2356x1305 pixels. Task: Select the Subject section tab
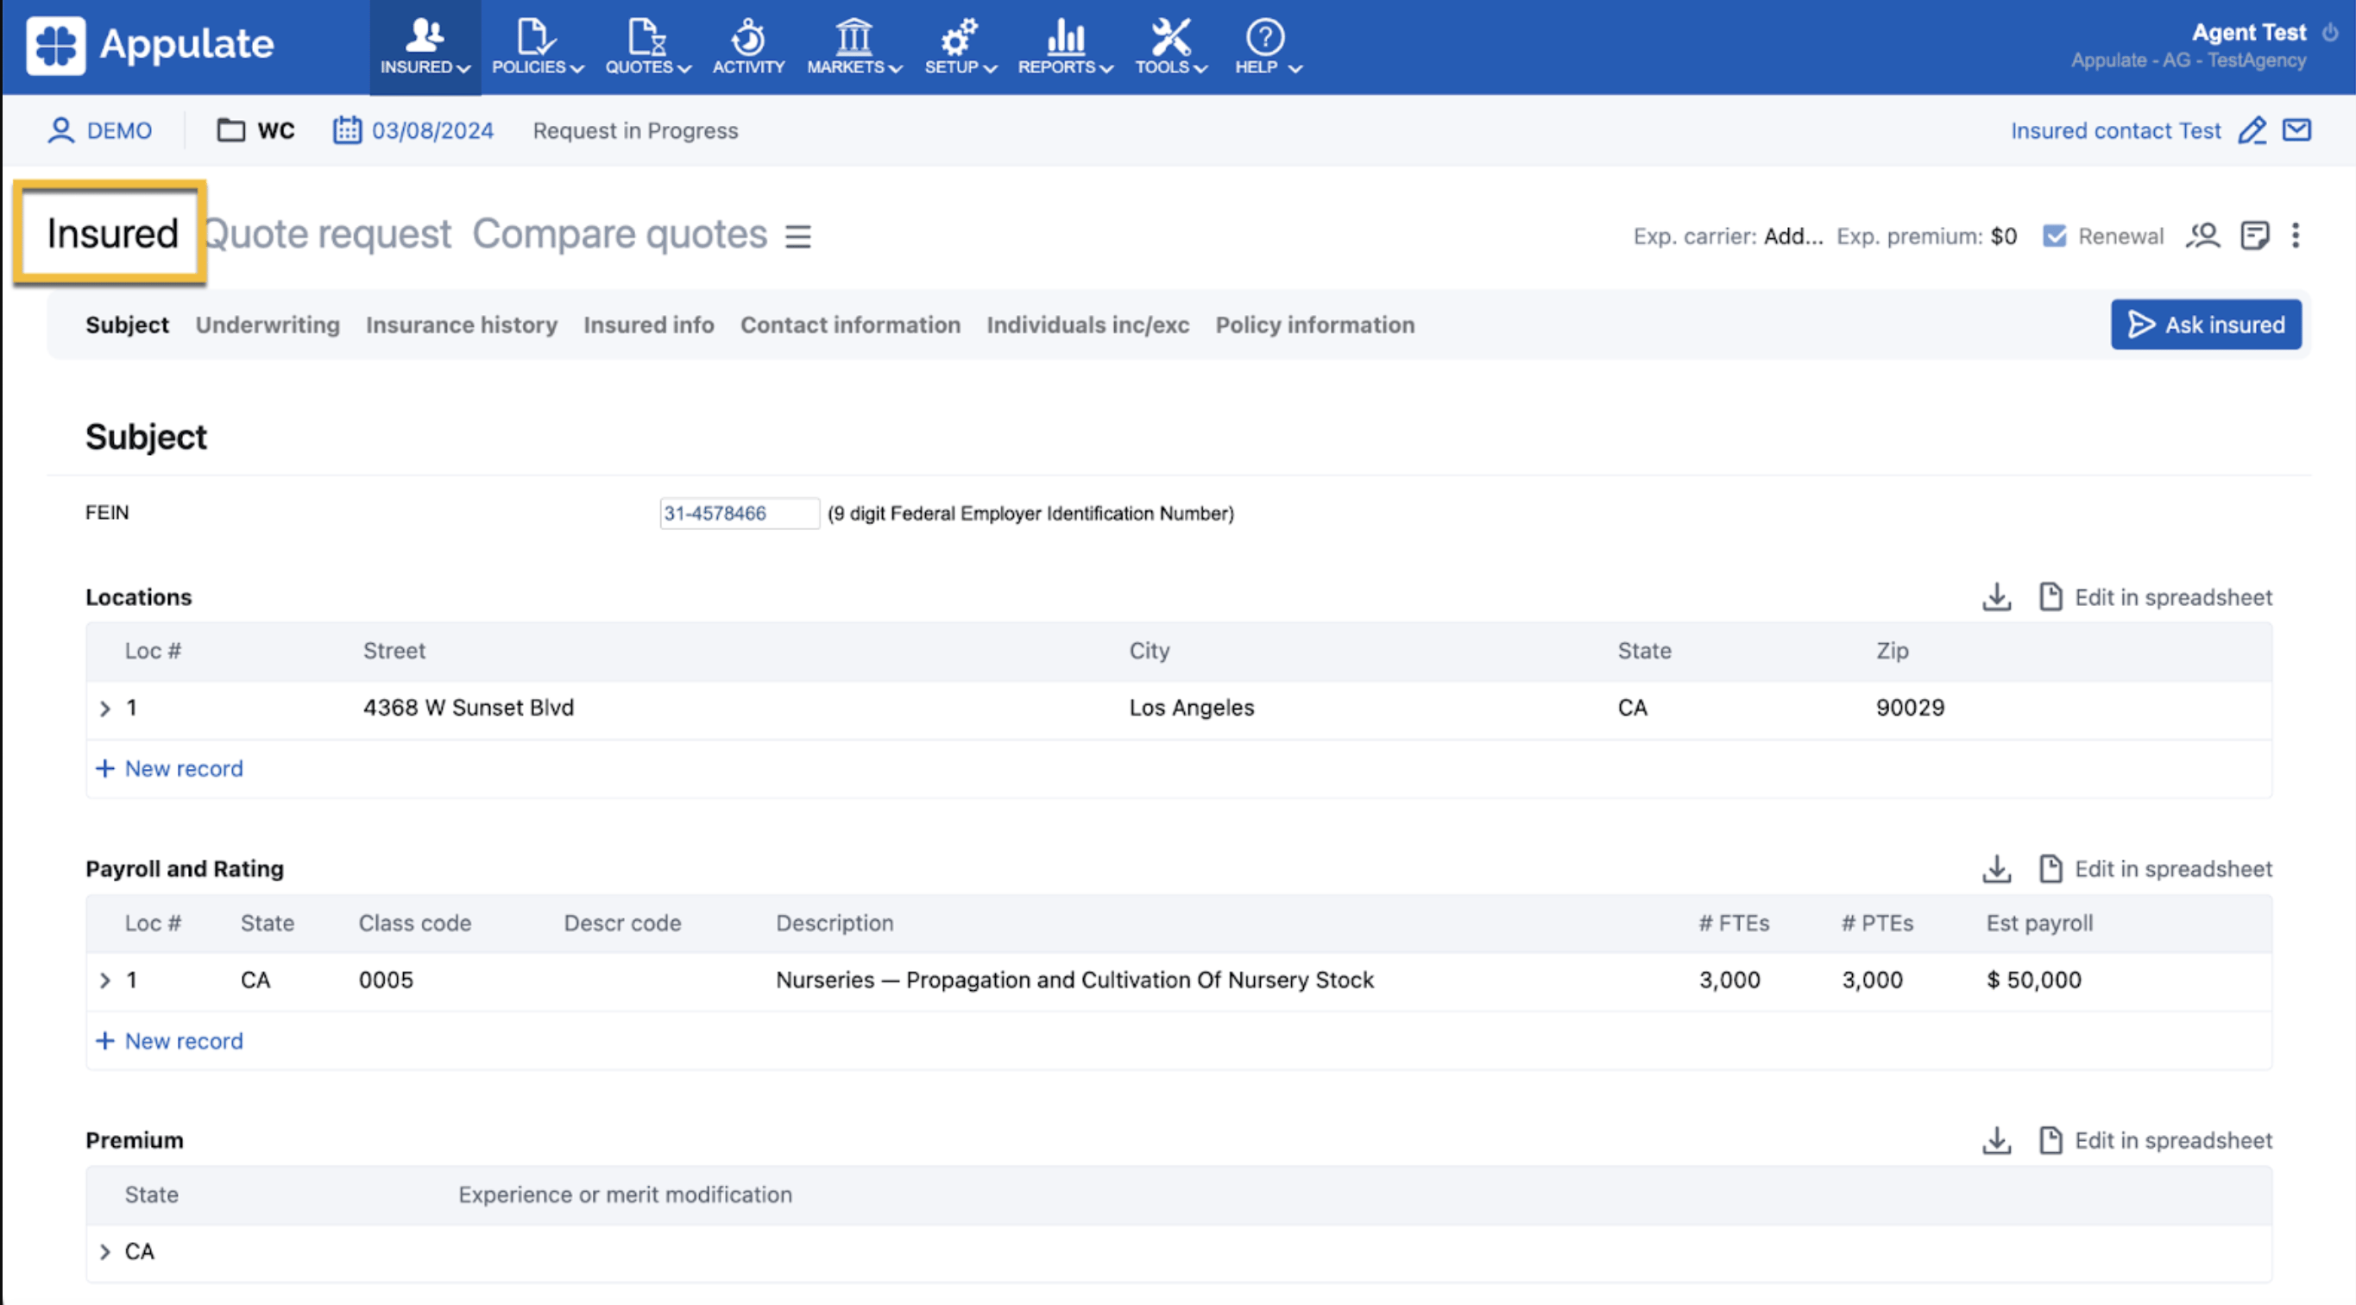[x=127, y=325]
